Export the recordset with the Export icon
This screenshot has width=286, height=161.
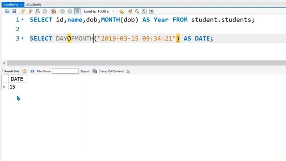click(x=95, y=71)
